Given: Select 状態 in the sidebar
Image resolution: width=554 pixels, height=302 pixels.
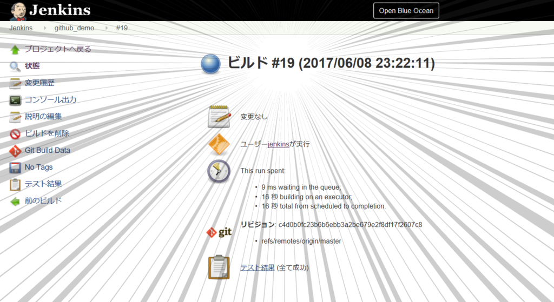Looking at the screenshot, I should (x=32, y=65).
